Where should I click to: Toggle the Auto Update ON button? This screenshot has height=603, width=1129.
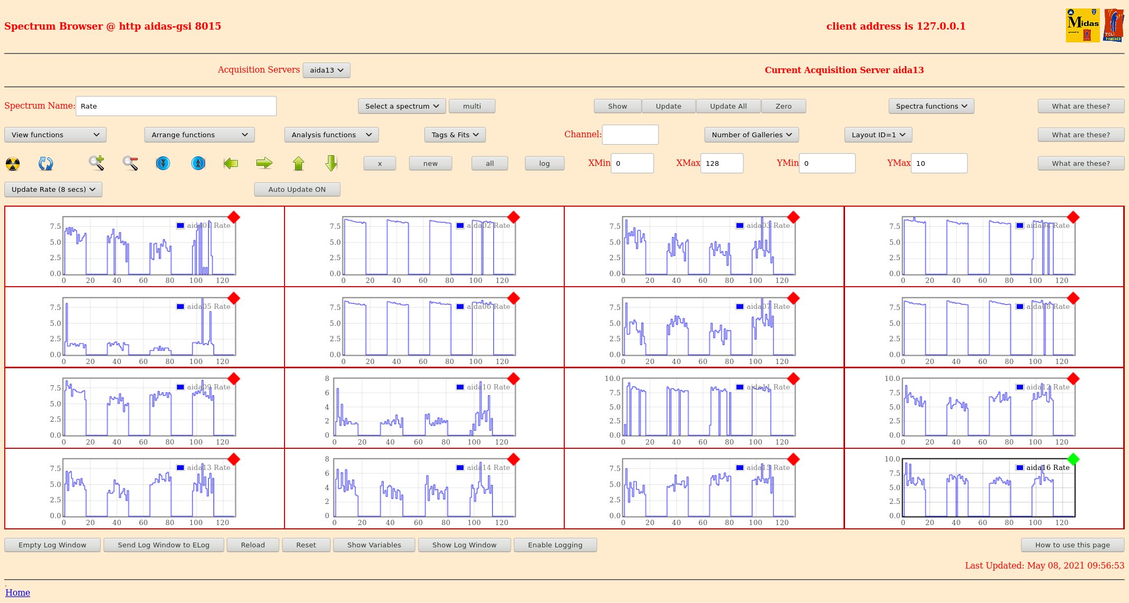[297, 189]
